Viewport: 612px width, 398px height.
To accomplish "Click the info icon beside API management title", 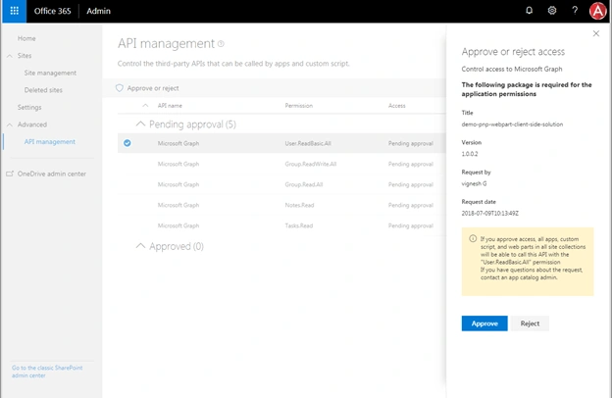I will point(221,44).
